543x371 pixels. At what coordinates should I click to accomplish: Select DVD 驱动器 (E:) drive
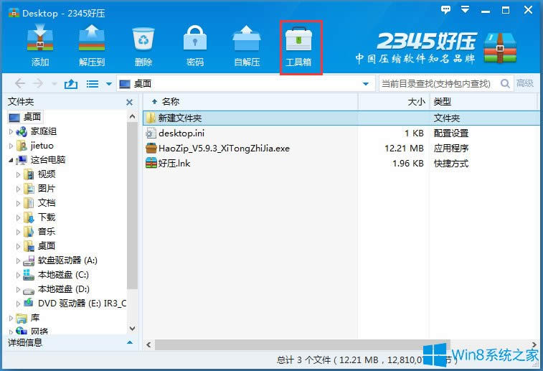(x=82, y=304)
